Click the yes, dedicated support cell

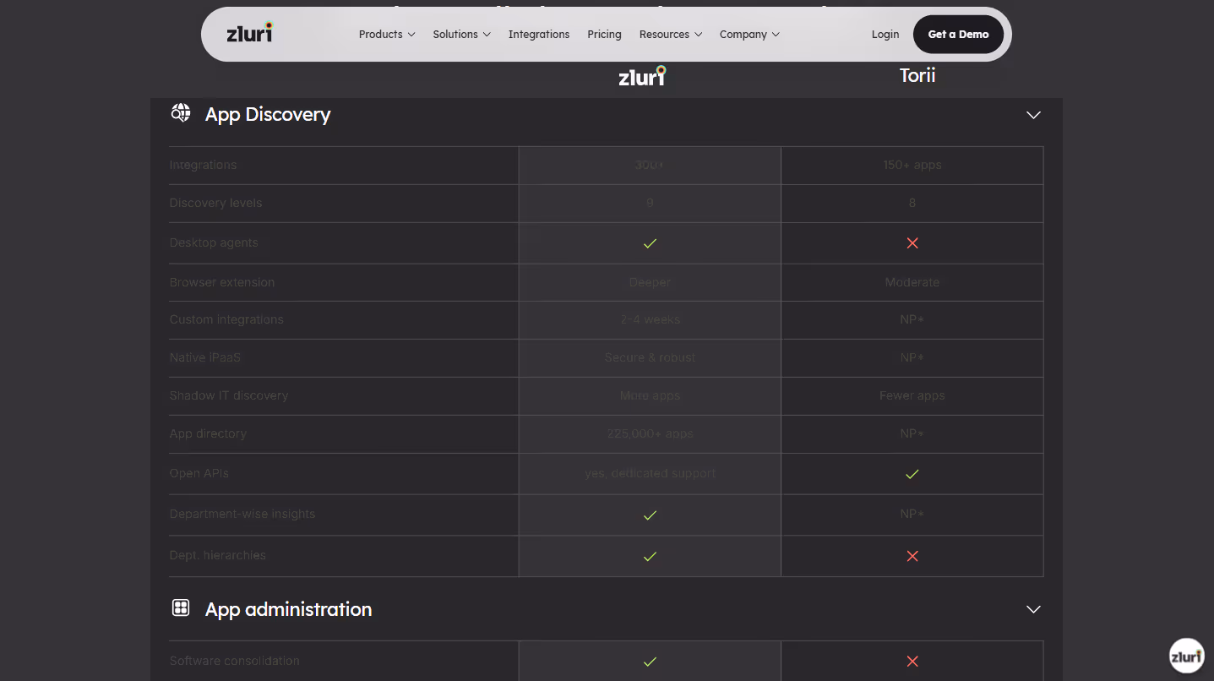[650, 473]
